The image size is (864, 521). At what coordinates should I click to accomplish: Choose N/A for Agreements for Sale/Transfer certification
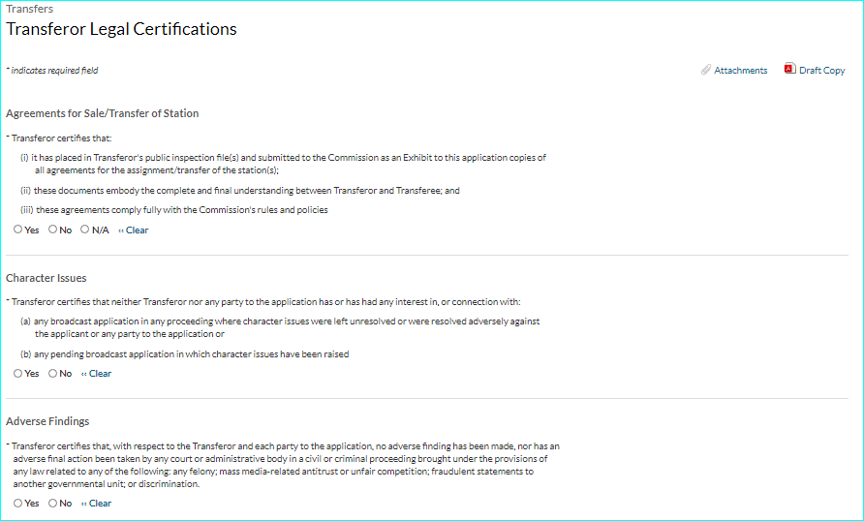[x=85, y=230]
